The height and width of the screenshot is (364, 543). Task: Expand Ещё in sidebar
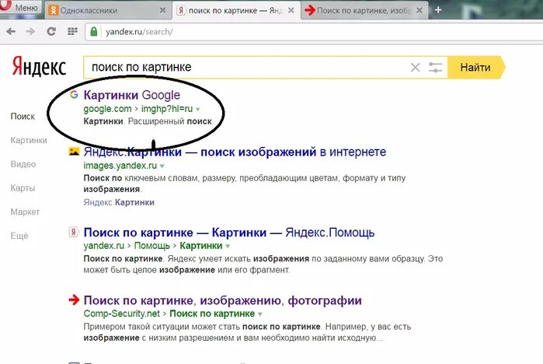pos(19,236)
